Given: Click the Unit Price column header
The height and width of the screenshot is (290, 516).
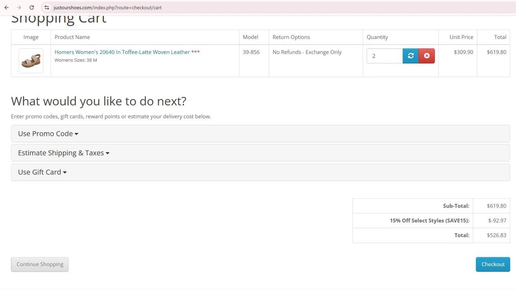Looking at the screenshot, I should [x=461, y=37].
